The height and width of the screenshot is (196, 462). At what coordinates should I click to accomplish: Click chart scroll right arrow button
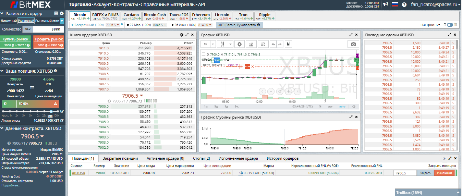pyautogui.click(x=297, y=91)
